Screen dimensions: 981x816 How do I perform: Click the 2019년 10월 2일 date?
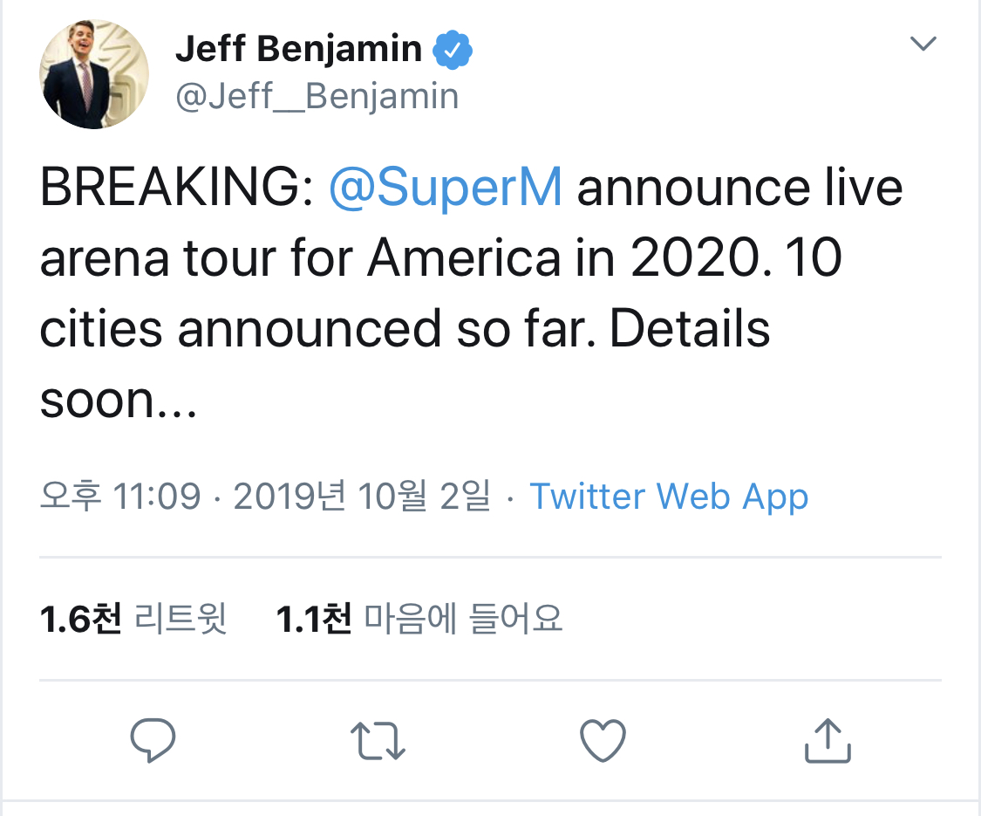[361, 497]
